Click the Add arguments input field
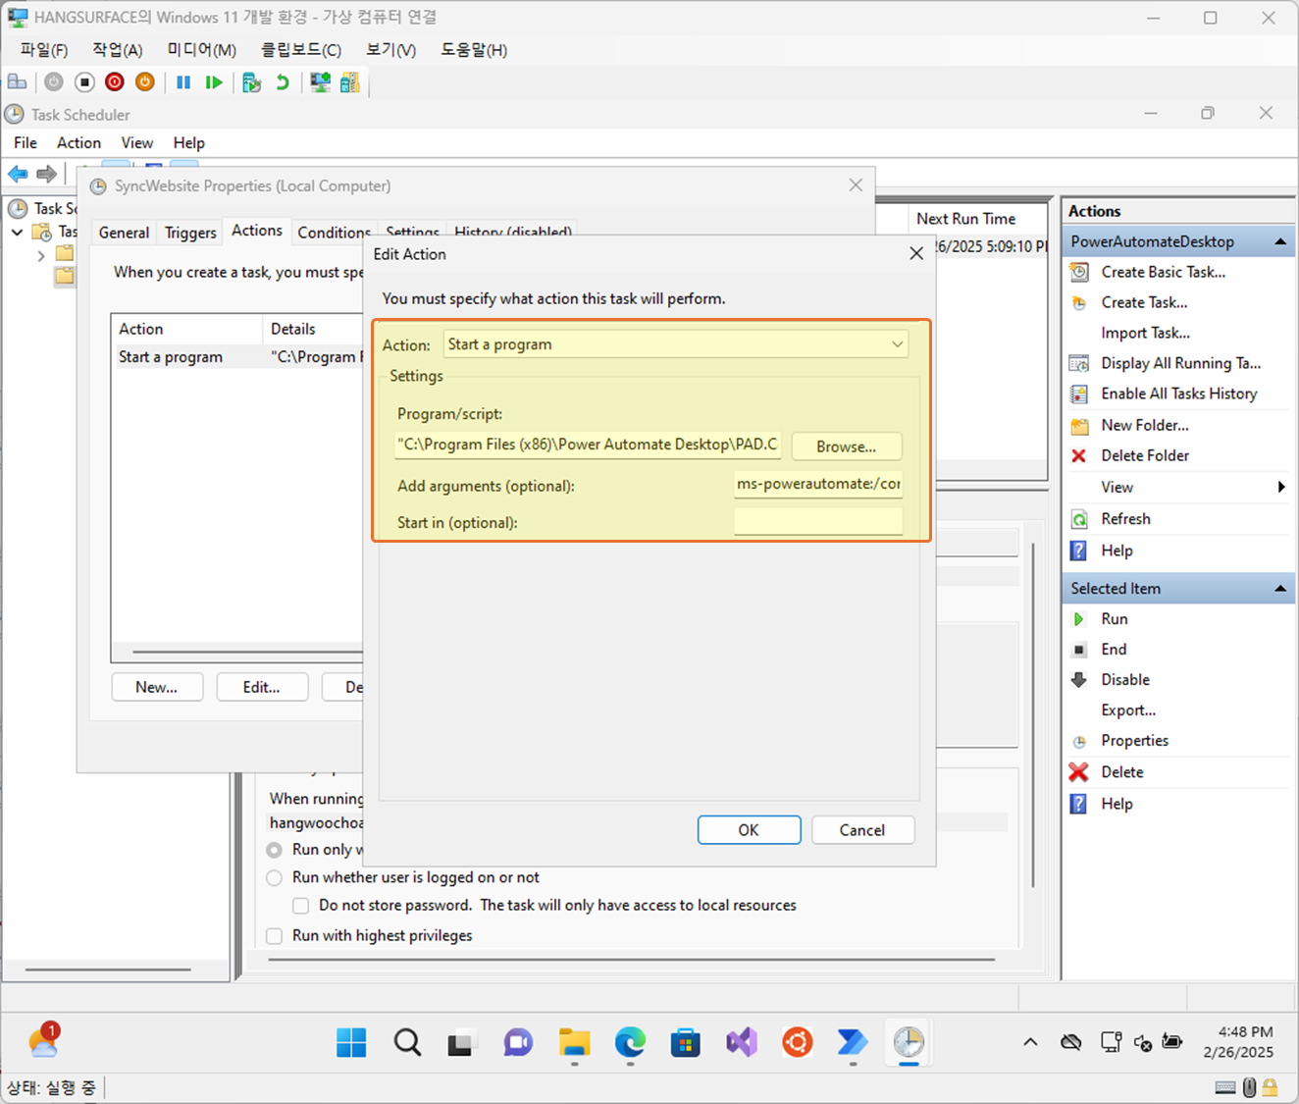This screenshot has width=1299, height=1104. 818,484
